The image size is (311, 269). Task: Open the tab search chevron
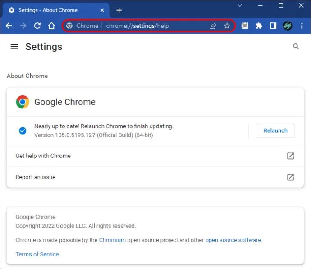click(x=240, y=5)
